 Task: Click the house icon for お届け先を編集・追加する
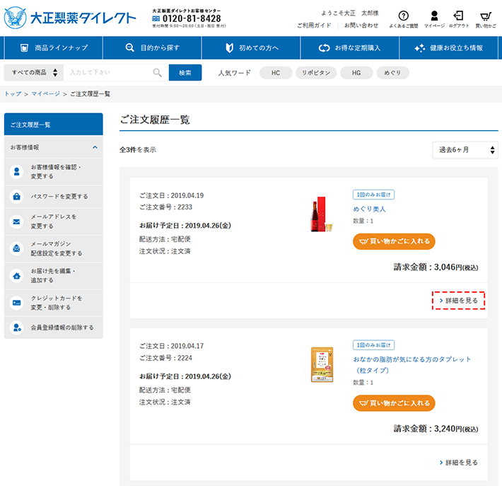pyautogui.click(x=17, y=275)
